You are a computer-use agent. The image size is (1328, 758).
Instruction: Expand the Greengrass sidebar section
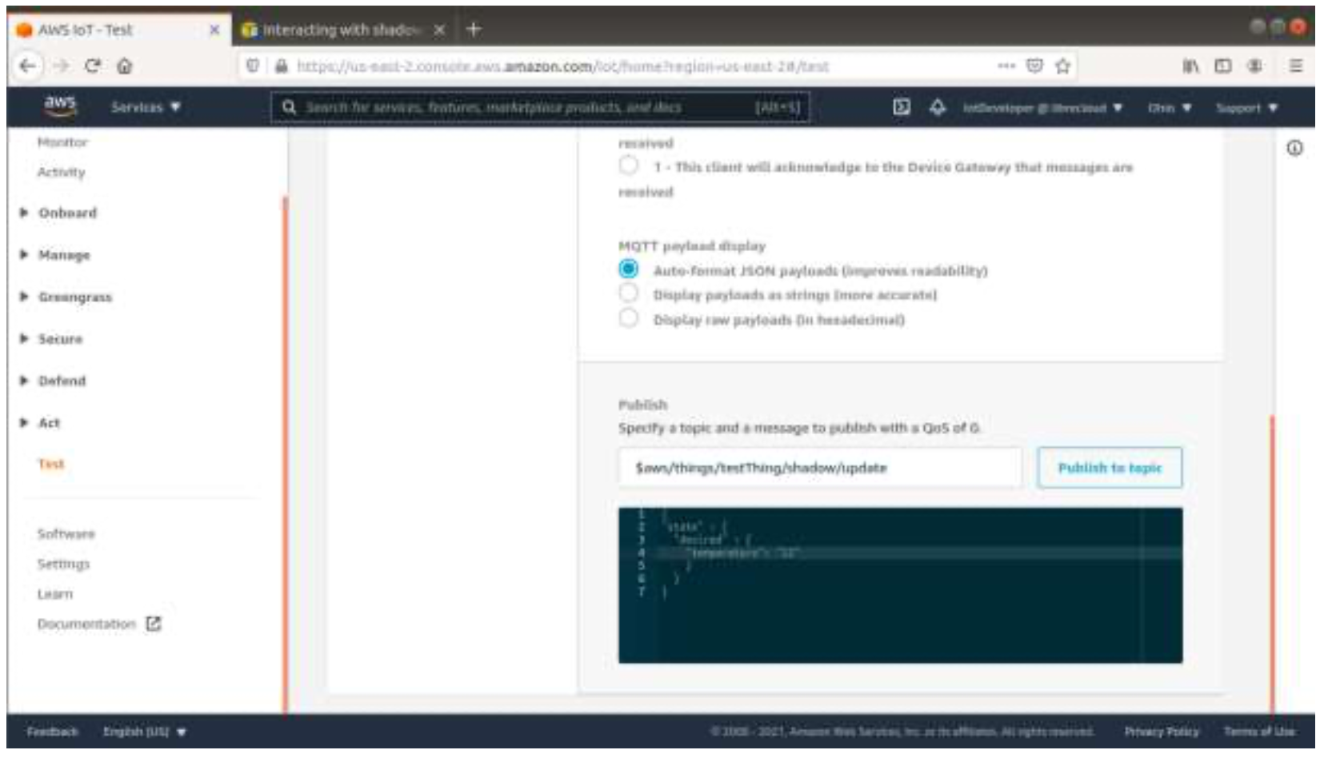click(x=74, y=297)
